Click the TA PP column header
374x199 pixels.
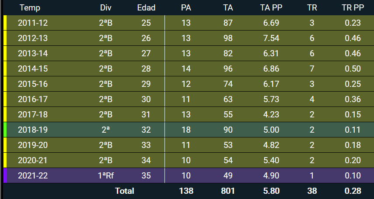coord(271,7)
